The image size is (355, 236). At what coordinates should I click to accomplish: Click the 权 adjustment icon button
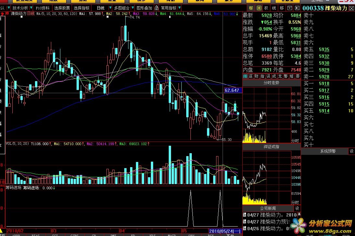click(x=266, y=8)
